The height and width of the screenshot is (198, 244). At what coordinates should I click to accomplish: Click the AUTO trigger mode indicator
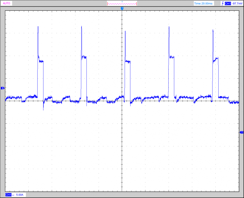pos(7,3)
